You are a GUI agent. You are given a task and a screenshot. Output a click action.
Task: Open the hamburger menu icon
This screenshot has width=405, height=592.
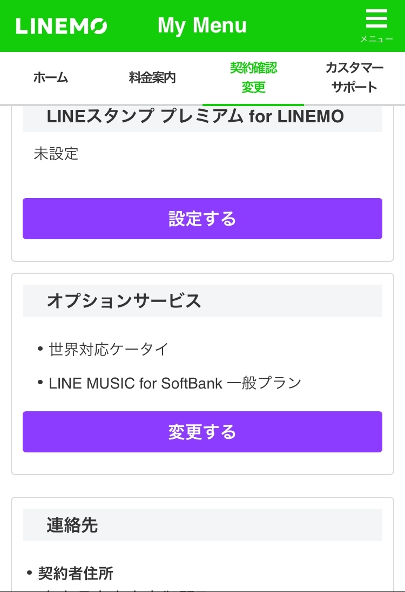pyautogui.click(x=376, y=19)
